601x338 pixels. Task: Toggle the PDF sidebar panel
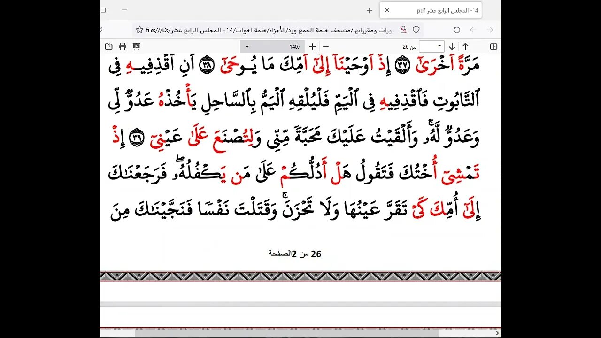click(x=493, y=46)
